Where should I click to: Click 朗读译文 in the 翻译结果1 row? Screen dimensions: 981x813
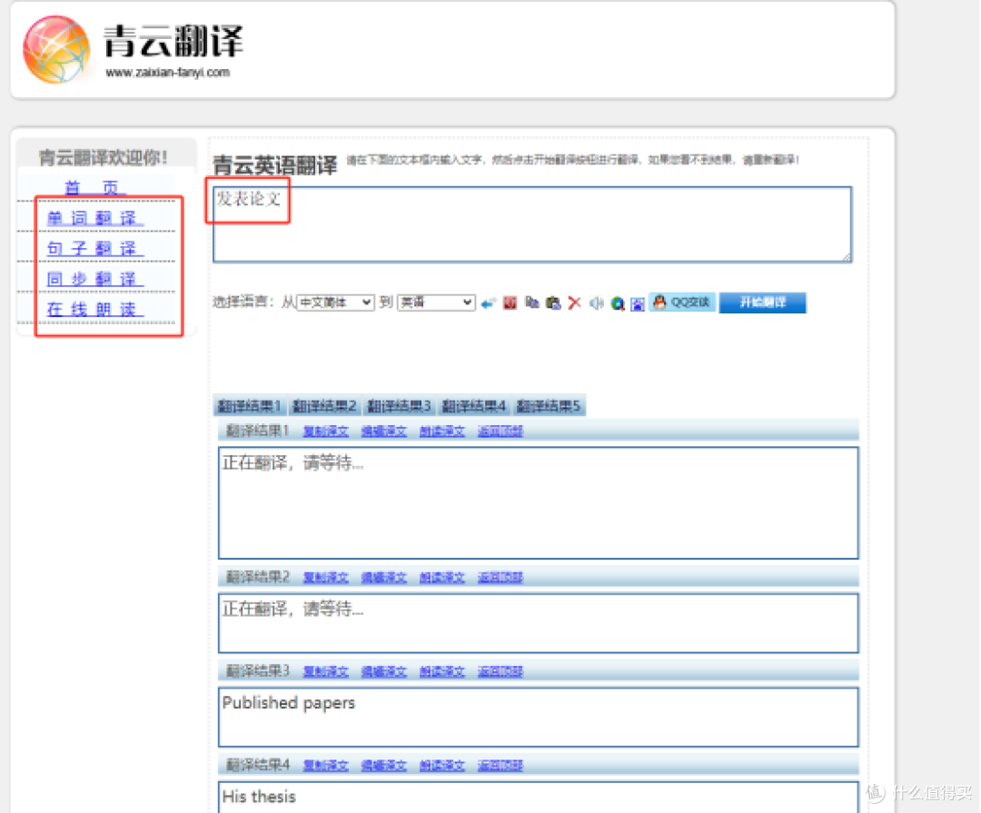tap(442, 431)
